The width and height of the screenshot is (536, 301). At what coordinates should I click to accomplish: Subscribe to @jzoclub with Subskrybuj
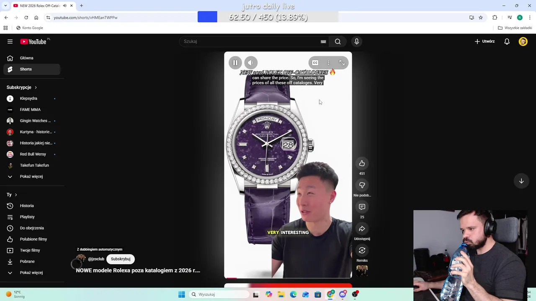pos(121,259)
